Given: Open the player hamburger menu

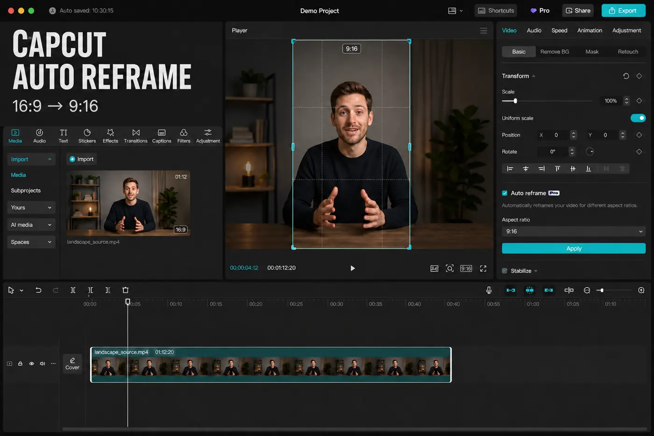Looking at the screenshot, I should click(483, 30).
